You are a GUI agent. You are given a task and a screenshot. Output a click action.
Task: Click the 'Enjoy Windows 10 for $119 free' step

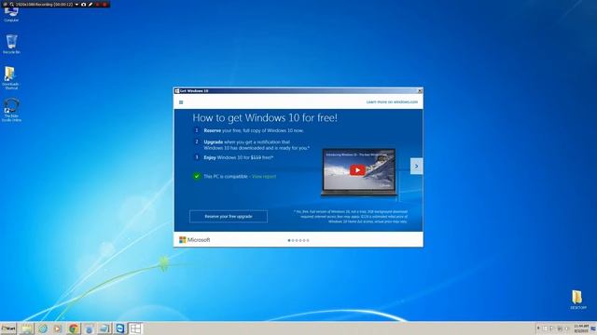(239, 157)
